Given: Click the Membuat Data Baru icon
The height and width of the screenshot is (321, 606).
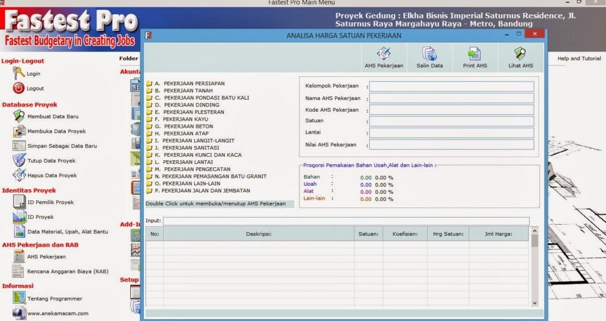Looking at the screenshot, I should tap(19, 116).
